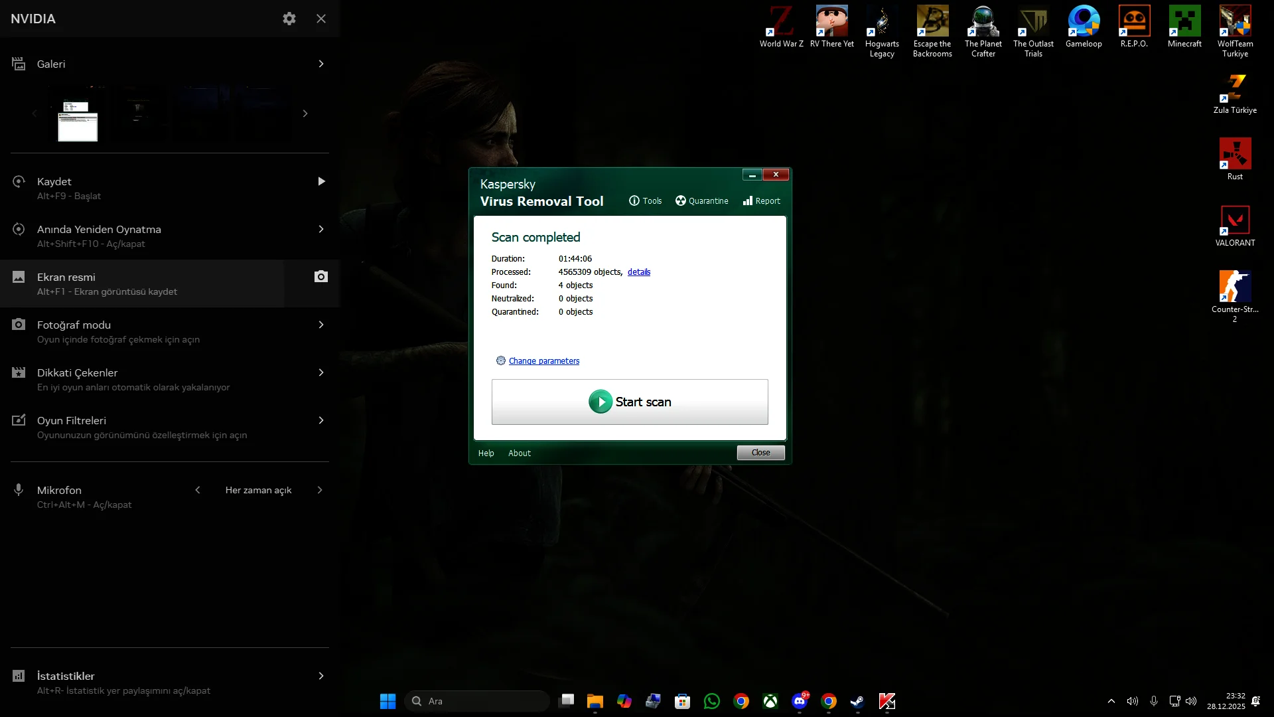The width and height of the screenshot is (1274, 717).
Task: Open NVIDIA overlay settings gear
Action: tap(289, 19)
